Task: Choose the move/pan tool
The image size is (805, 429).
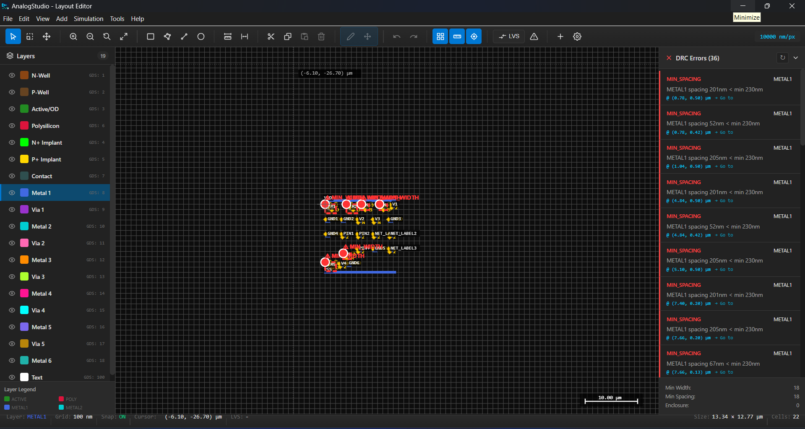Action: [47, 36]
